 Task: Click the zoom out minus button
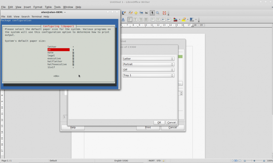coord(245,161)
